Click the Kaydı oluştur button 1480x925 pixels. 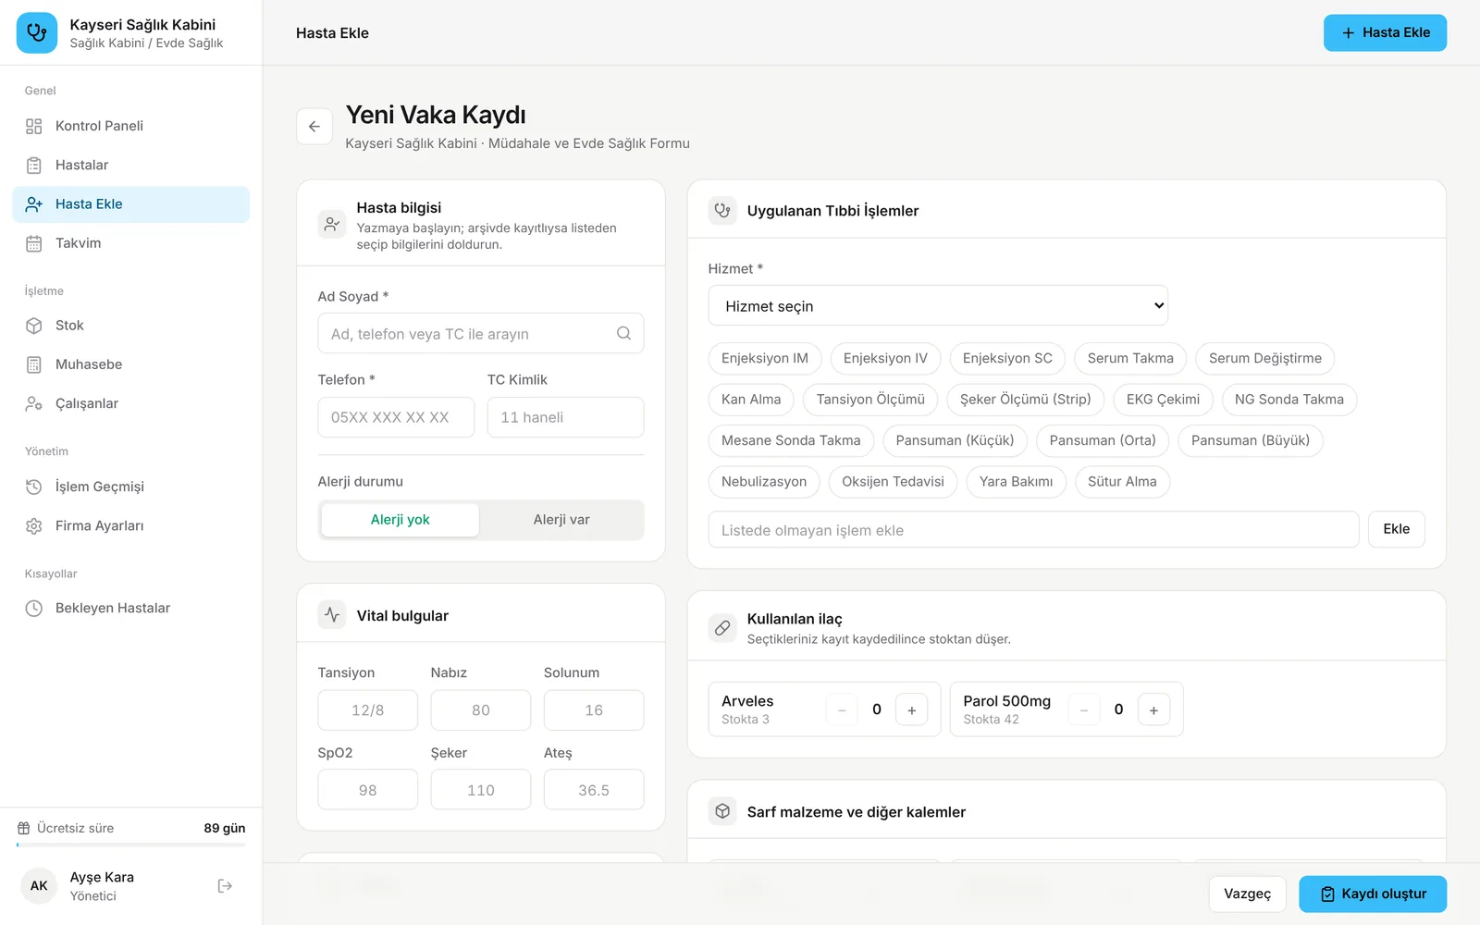[x=1373, y=894]
